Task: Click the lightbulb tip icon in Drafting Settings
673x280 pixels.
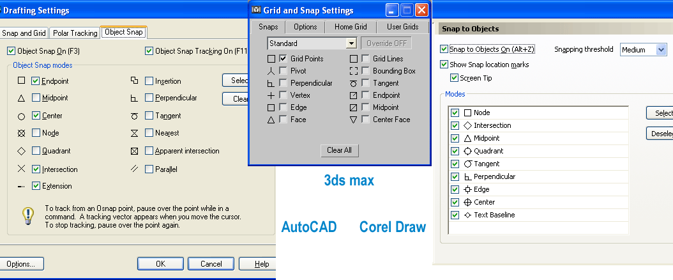Action: point(28,216)
